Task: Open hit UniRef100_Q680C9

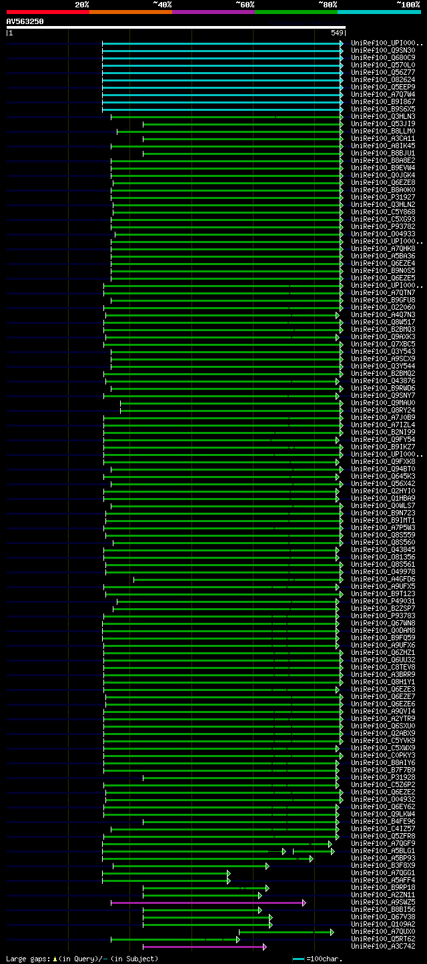Action: coord(383,57)
